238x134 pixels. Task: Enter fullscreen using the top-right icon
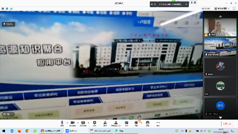[x=234, y=9]
